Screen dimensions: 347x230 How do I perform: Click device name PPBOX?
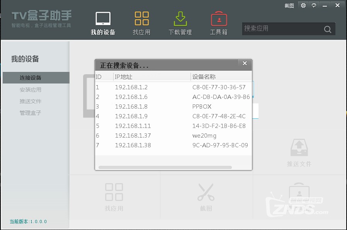click(202, 106)
